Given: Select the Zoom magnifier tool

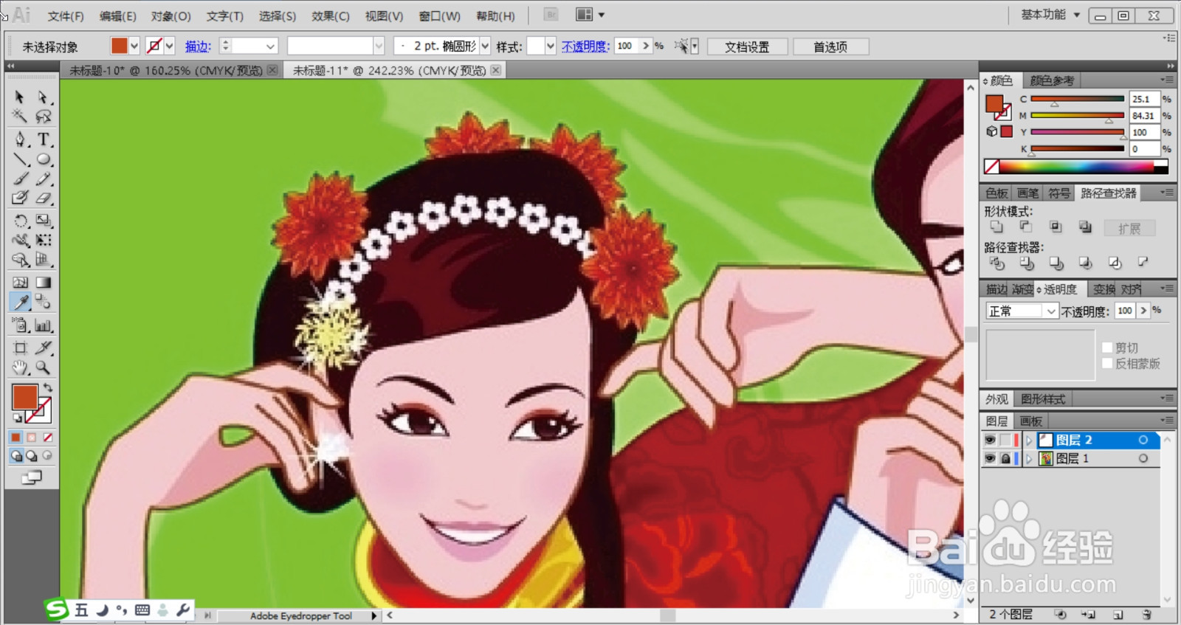Looking at the screenshot, I should 43,367.
